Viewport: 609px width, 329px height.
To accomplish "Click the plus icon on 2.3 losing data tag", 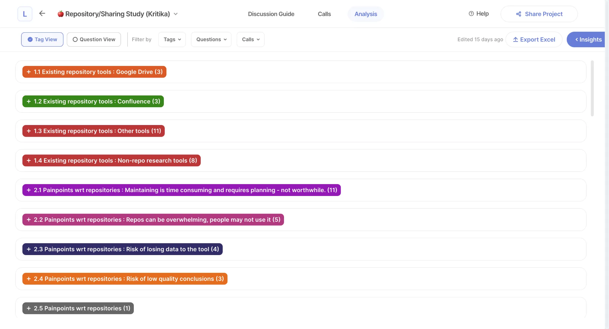I will click(x=29, y=249).
